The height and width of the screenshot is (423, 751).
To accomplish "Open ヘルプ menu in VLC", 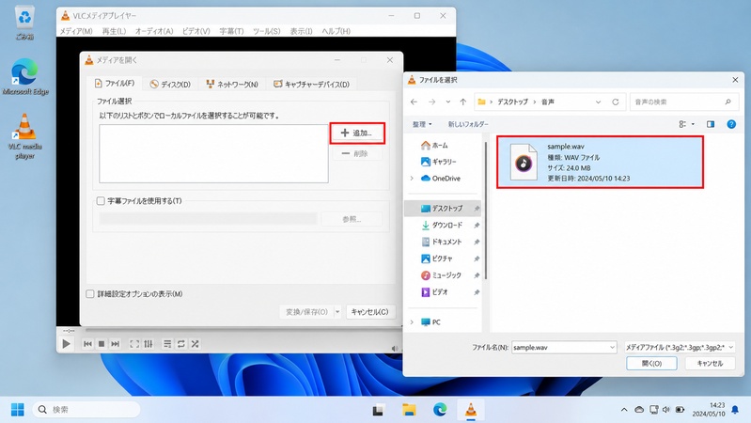I will click(x=336, y=31).
